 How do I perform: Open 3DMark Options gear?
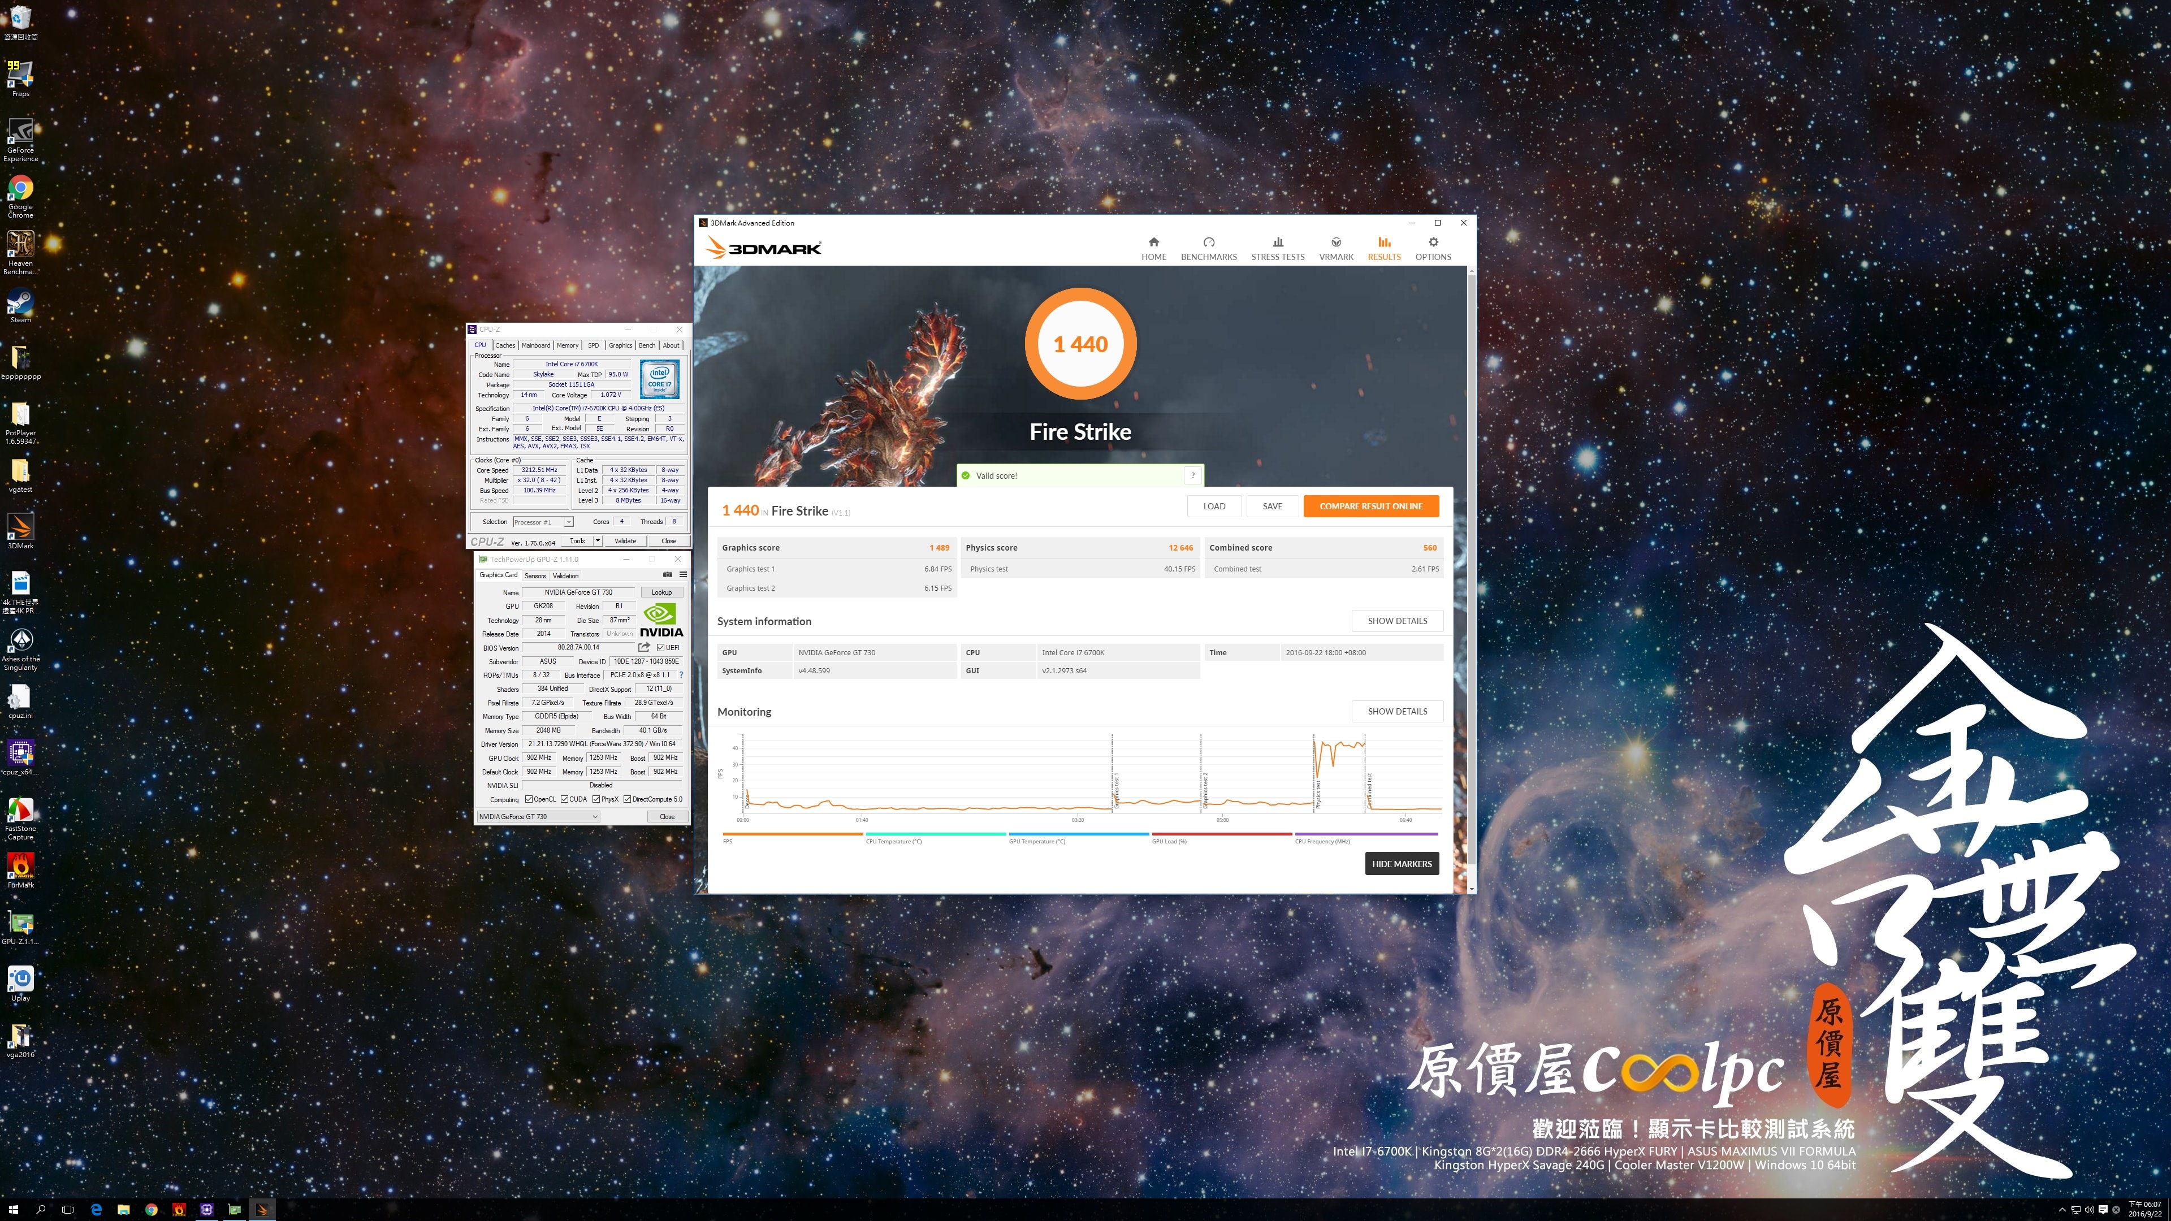tap(1433, 249)
